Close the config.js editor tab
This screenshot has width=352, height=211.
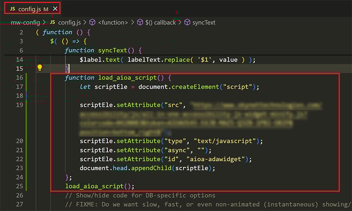click(55, 8)
